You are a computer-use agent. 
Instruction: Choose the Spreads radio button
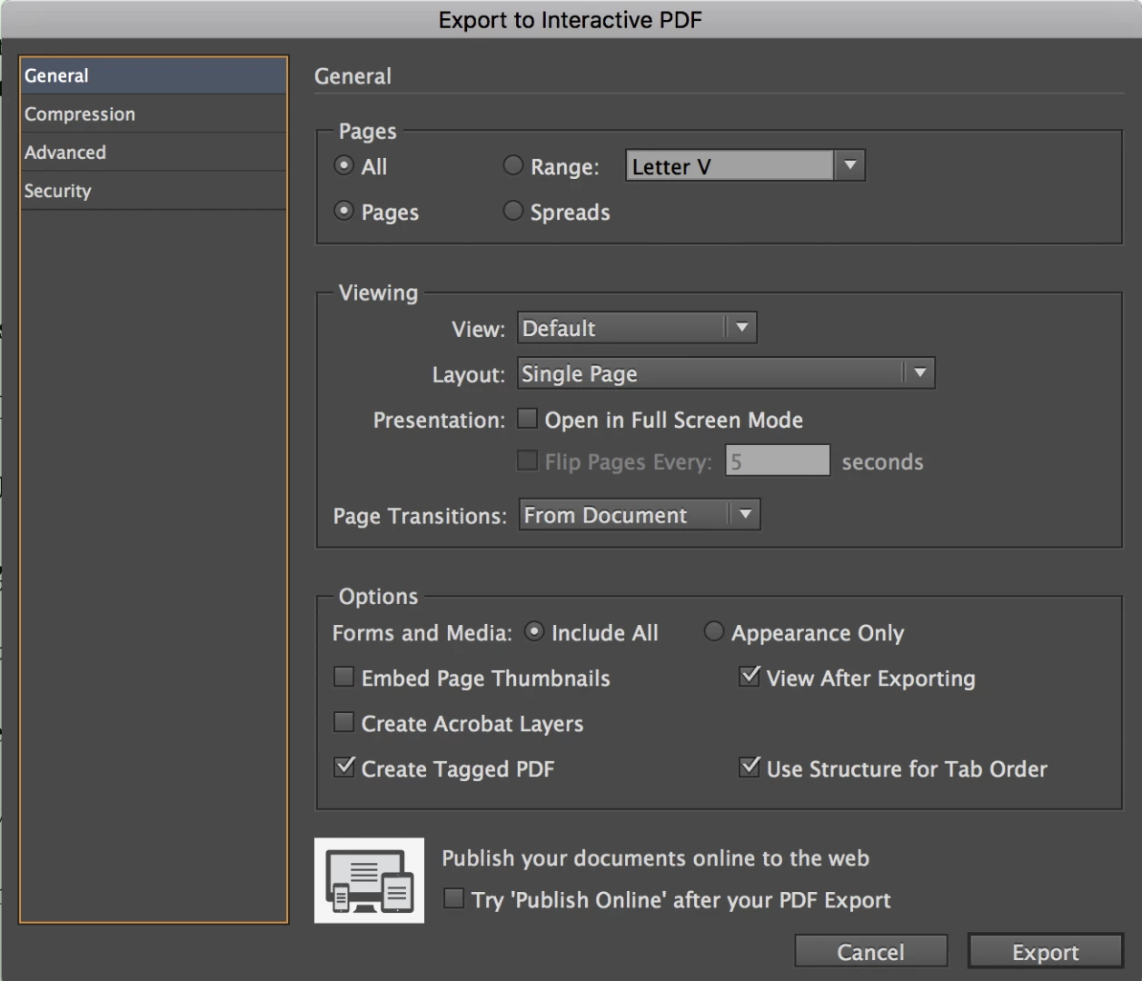tap(513, 211)
